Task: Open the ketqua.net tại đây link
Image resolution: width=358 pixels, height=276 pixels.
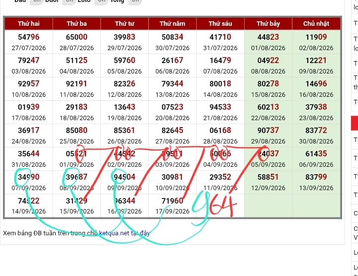Action: [124, 233]
